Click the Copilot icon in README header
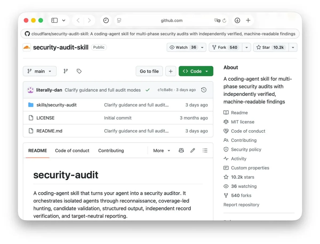The height and width of the screenshot is (244, 320). (181, 151)
